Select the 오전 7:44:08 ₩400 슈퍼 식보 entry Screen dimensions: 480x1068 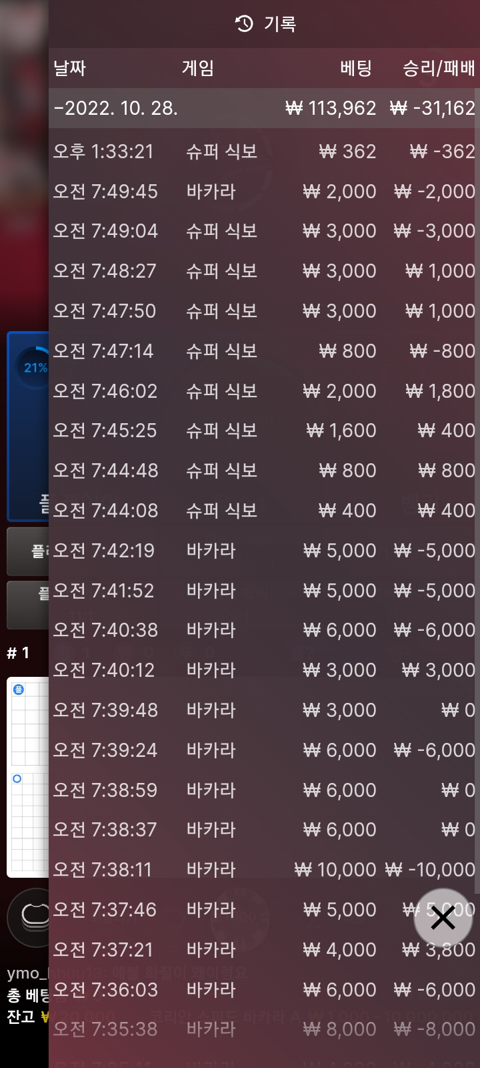click(264, 511)
